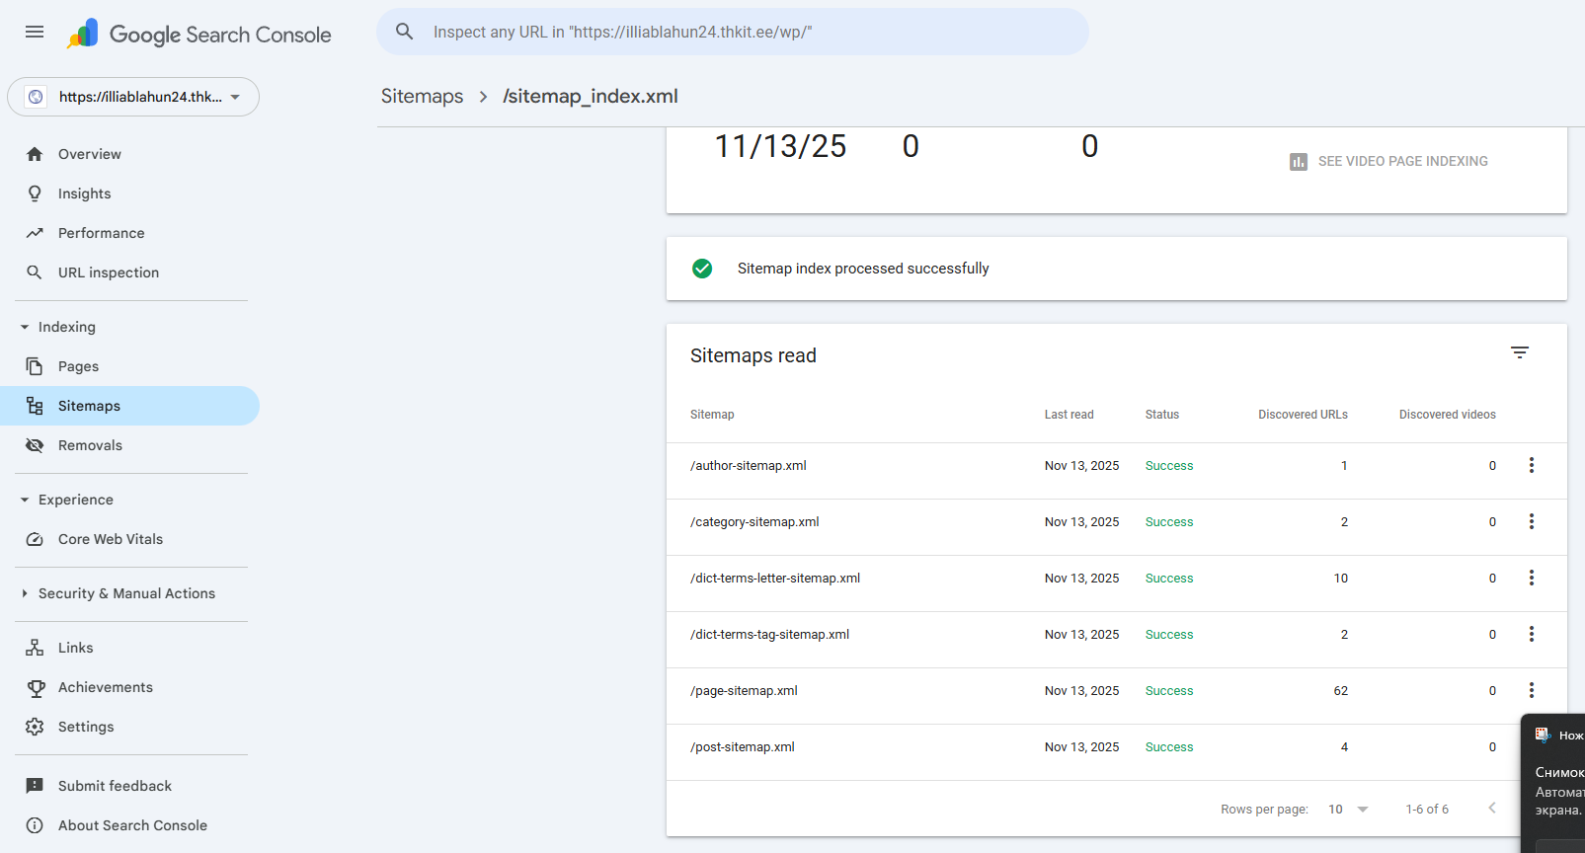Open more options for /dict-terms-tag-sitemap.xml row
Viewport: 1585px width, 853px height.
1531,635
